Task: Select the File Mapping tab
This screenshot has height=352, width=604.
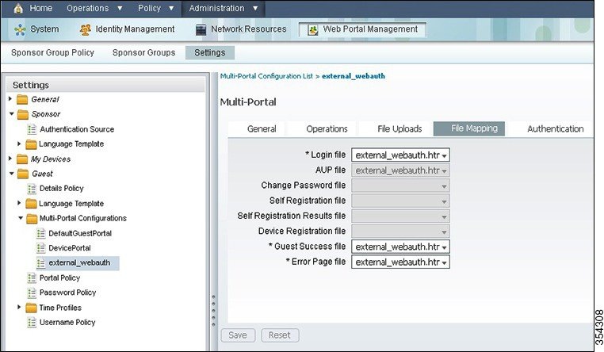Action: 469,128
